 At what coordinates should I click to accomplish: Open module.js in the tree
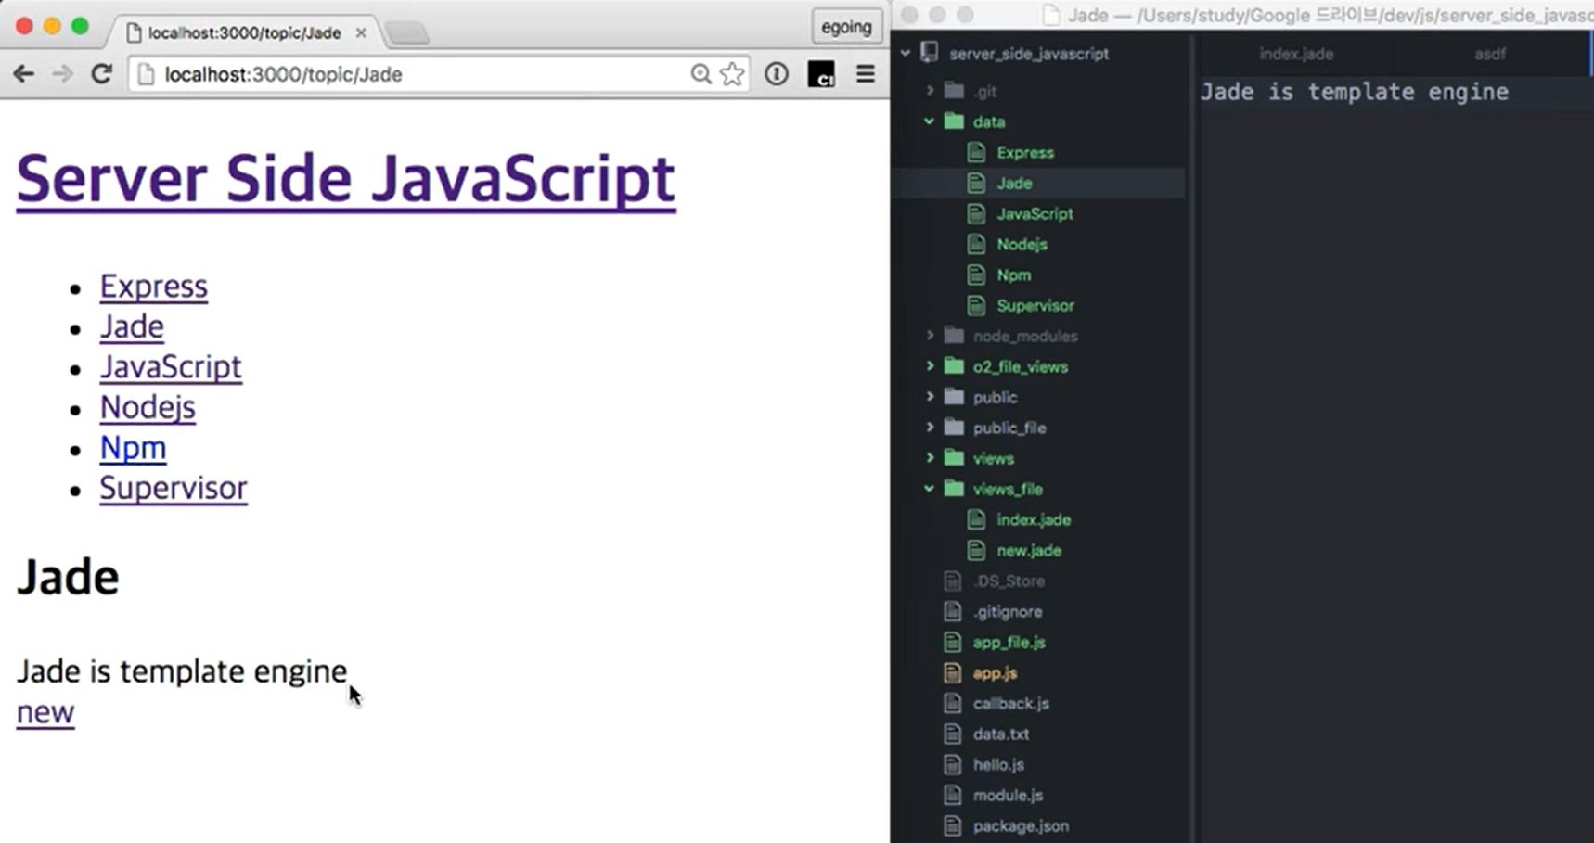[x=1008, y=795]
